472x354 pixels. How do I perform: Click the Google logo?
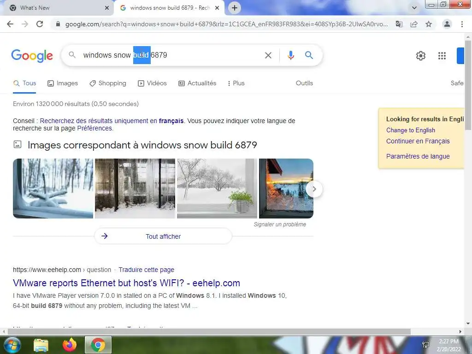click(32, 56)
